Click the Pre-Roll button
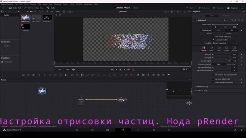This screenshot has height=138, width=246. click(229, 33)
